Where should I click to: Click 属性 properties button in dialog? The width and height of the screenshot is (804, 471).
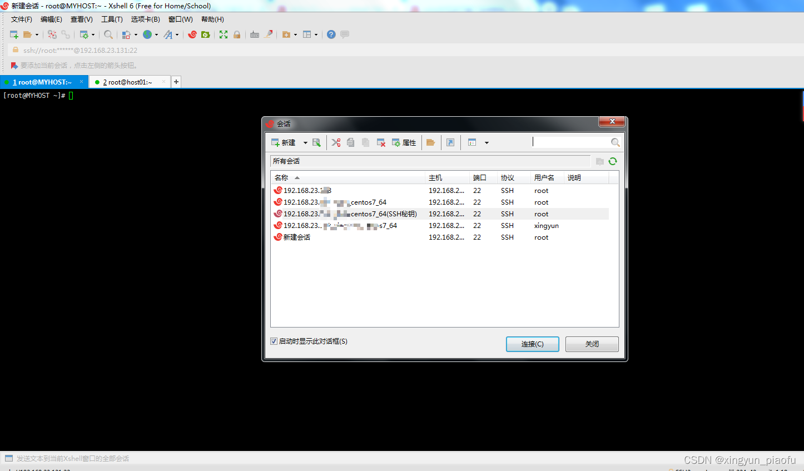pos(404,143)
